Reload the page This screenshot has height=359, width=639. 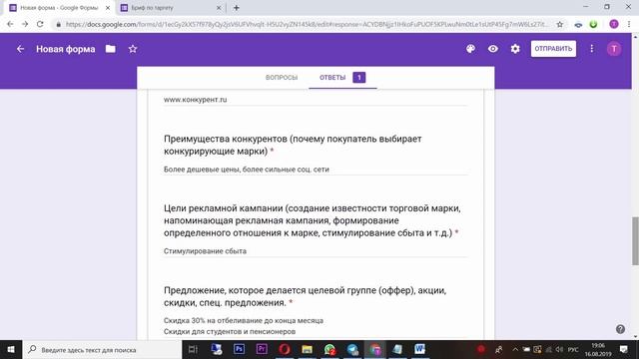coord(40,24)
